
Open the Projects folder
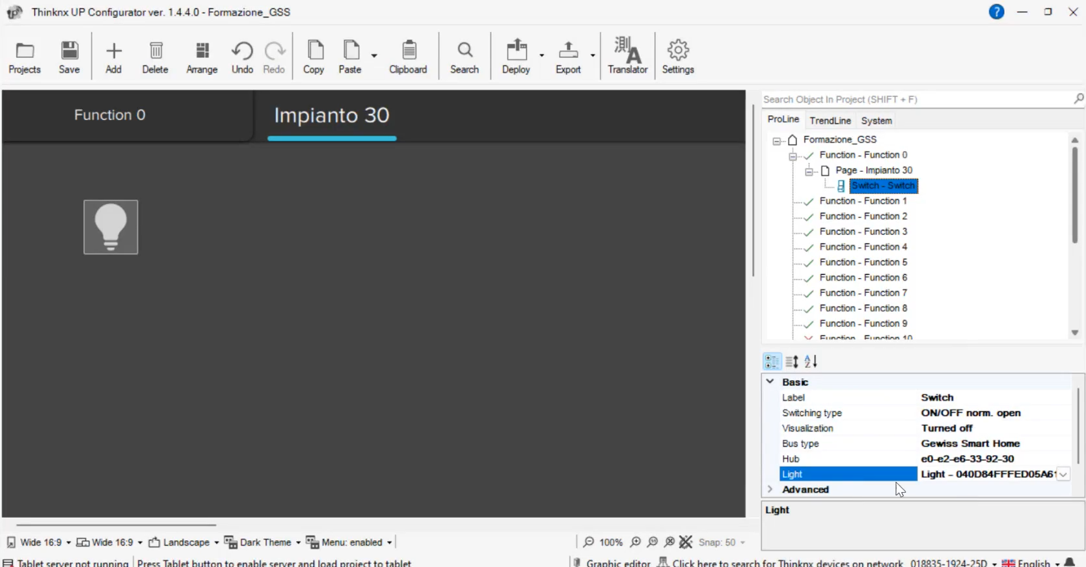pyautogui.click(x=25, y=57)
